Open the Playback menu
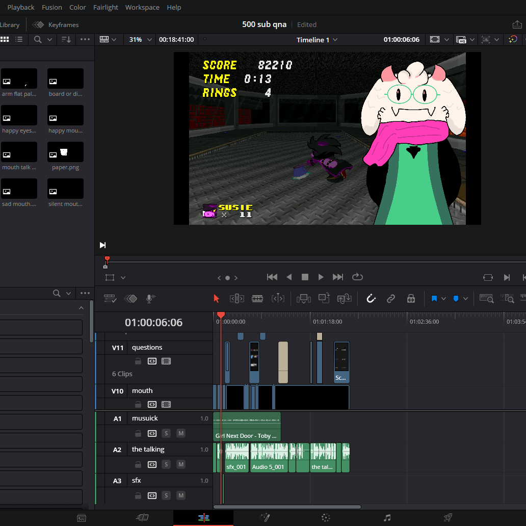The image size is (526, 526). [21, 7]
